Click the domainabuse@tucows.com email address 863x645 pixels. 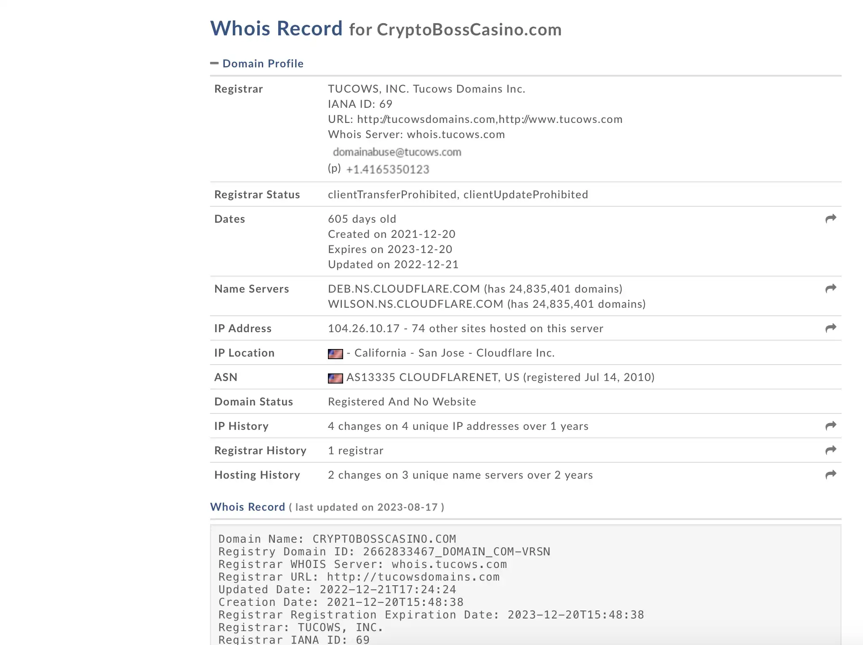click(397, 152)
